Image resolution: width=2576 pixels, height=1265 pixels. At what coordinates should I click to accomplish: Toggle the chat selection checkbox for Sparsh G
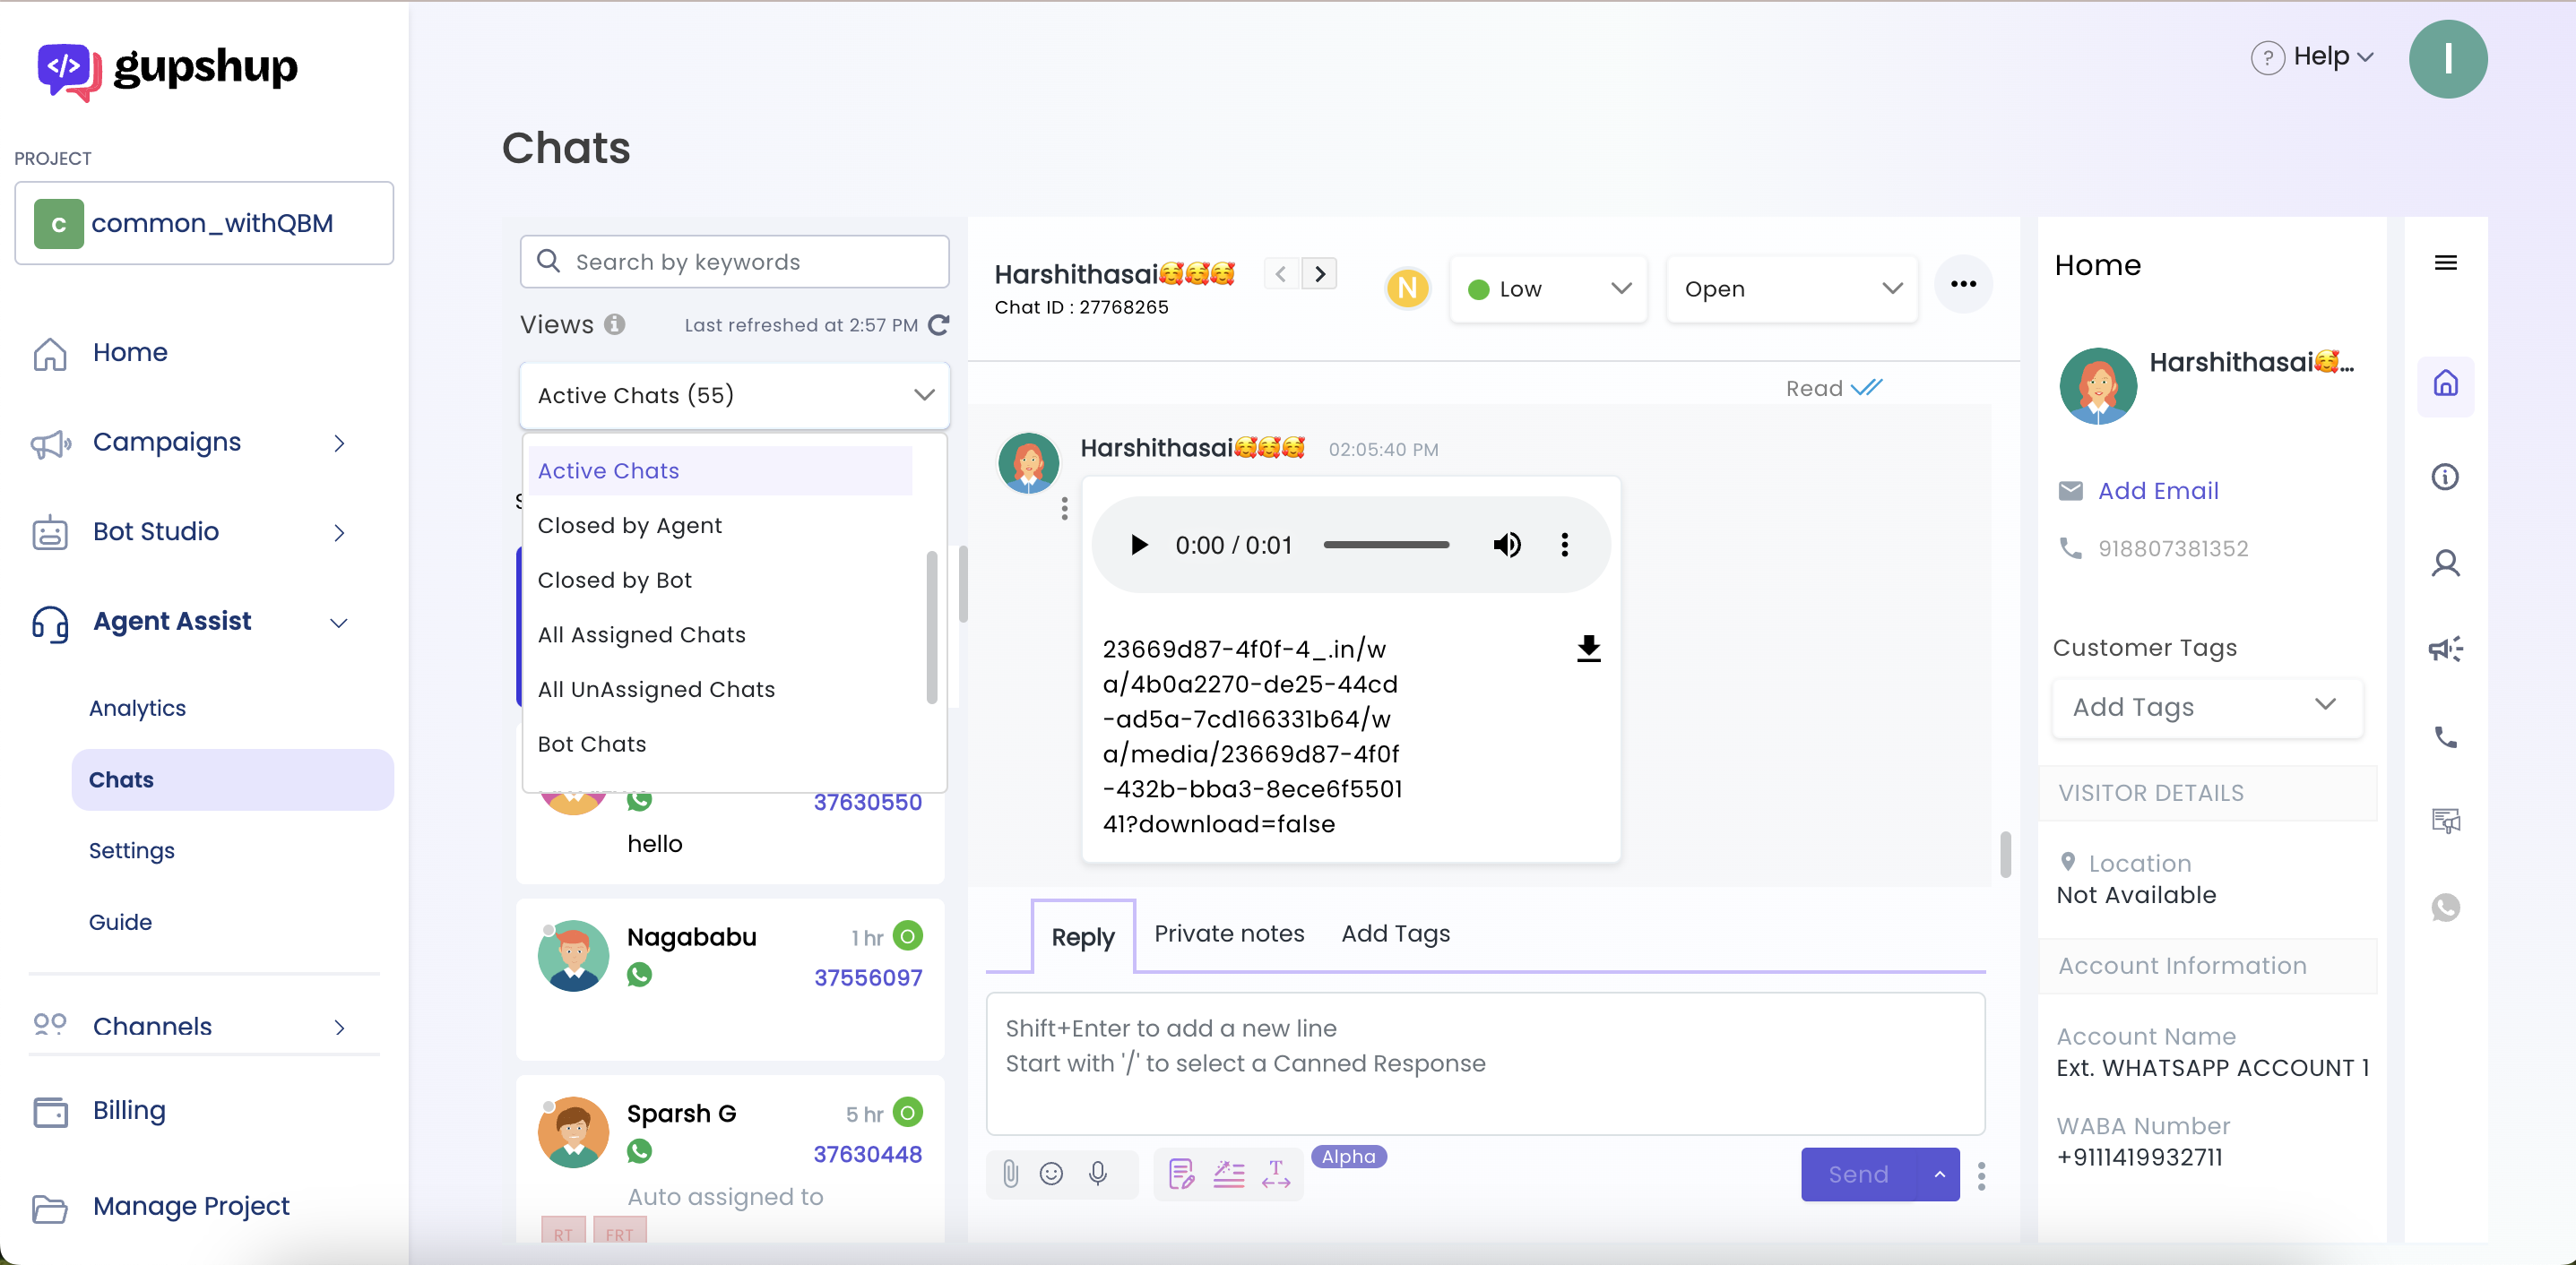pos(551,1108)
